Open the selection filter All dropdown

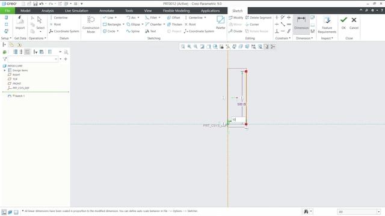[x=378, y=212]
